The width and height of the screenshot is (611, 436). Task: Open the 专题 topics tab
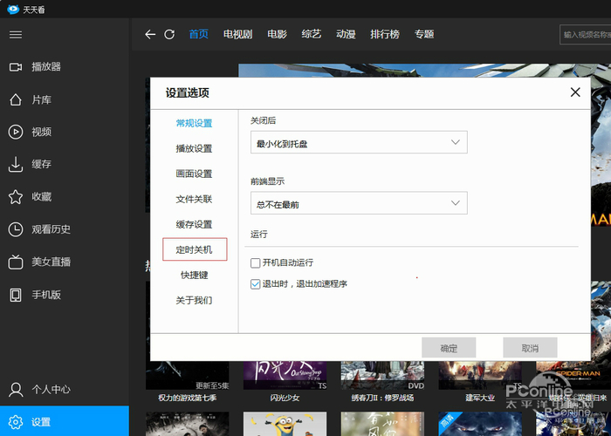click(424, 34)
